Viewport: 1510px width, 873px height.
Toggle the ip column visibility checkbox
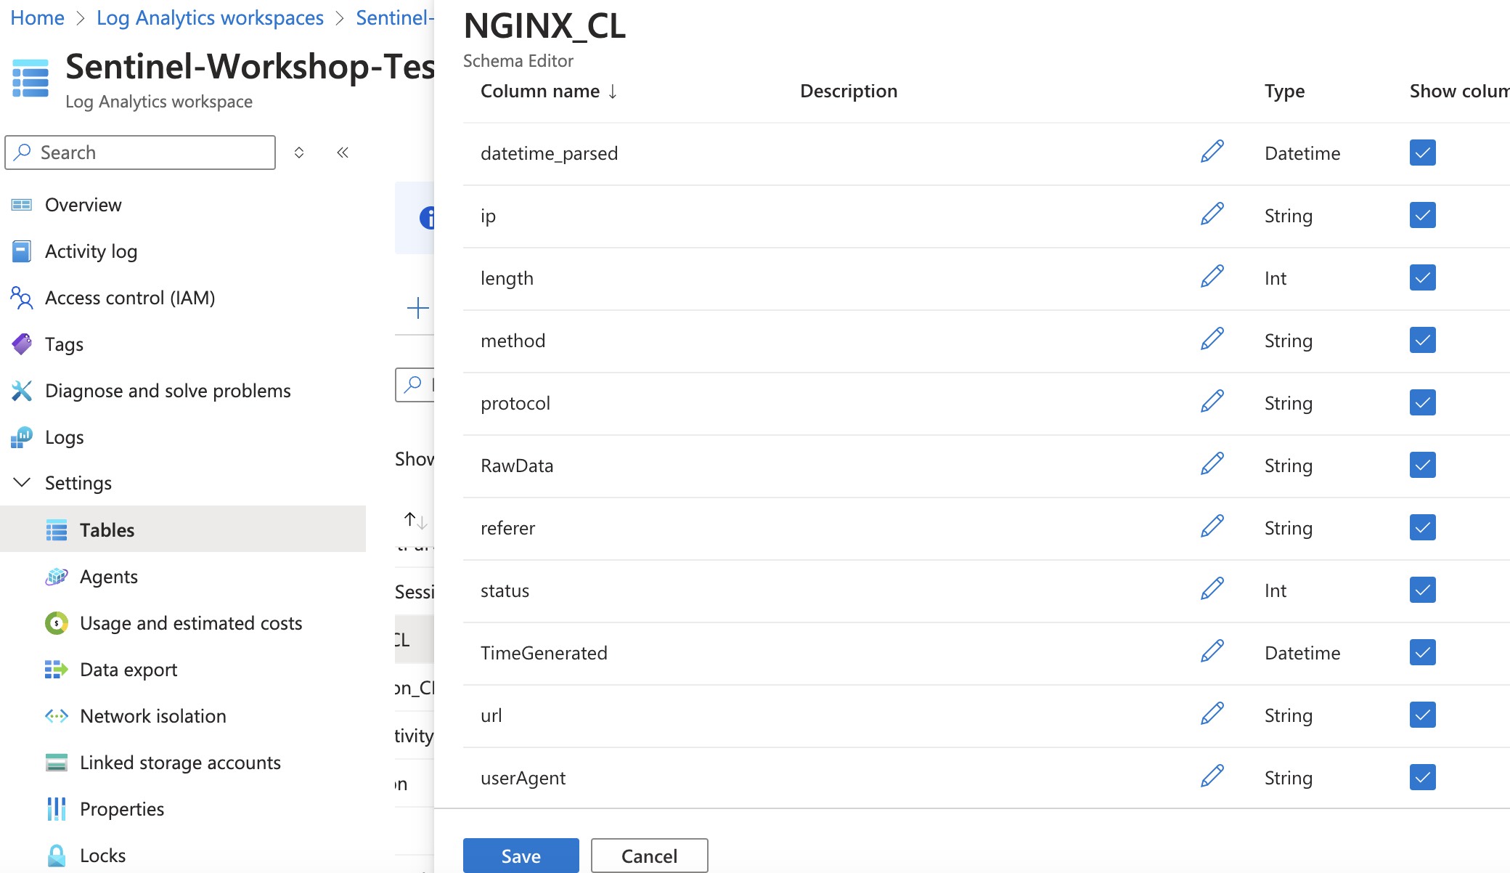pos(1423,215)
